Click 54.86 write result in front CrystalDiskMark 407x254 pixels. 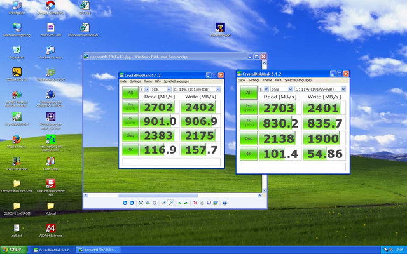click(x=324, y=154)
